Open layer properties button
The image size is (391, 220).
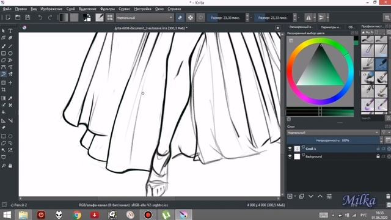(329, 196)
